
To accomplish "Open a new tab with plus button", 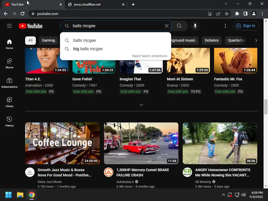I will point(133,4).
